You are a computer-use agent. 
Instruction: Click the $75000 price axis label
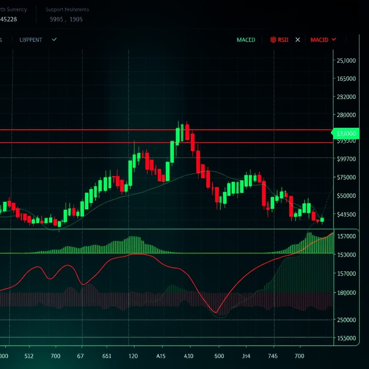coord(346,177)
